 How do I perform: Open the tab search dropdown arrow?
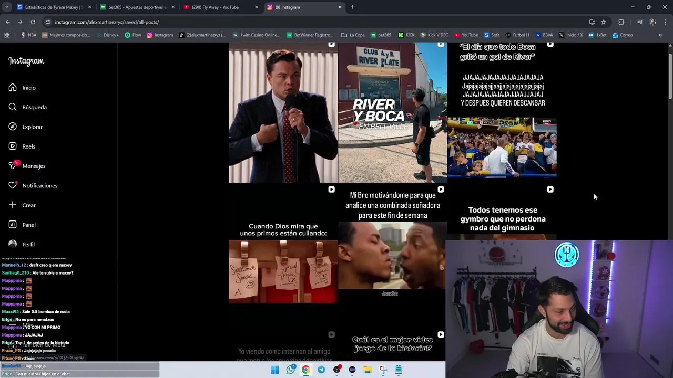click(7, 7)
